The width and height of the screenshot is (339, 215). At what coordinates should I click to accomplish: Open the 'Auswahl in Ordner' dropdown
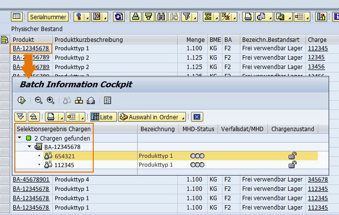tap(152, 117)
